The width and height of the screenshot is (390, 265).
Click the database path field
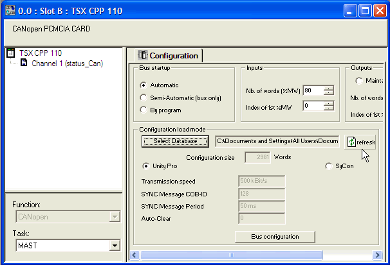click(x=277, y=141)
